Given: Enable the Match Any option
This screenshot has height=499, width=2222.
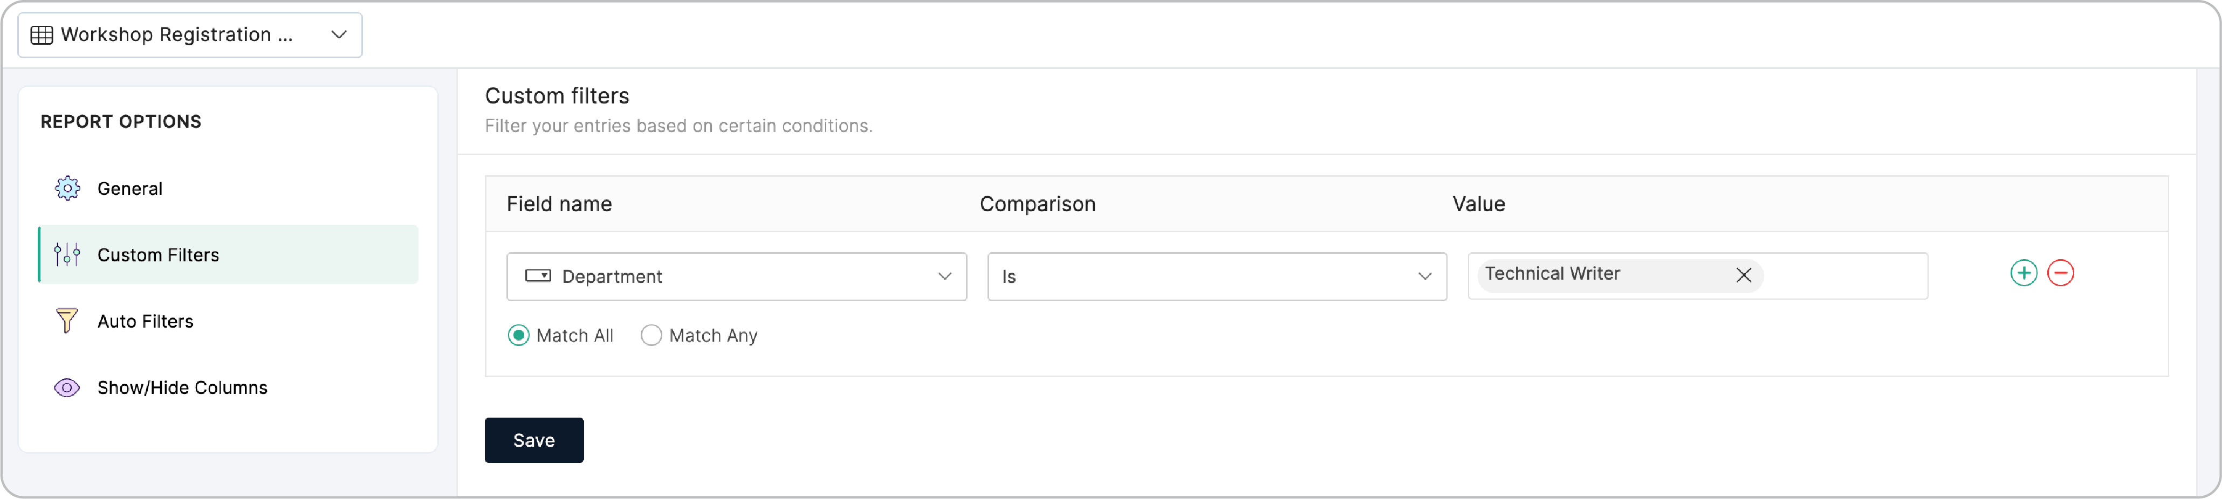Looking at the screenshot, I should pos(651,335).
